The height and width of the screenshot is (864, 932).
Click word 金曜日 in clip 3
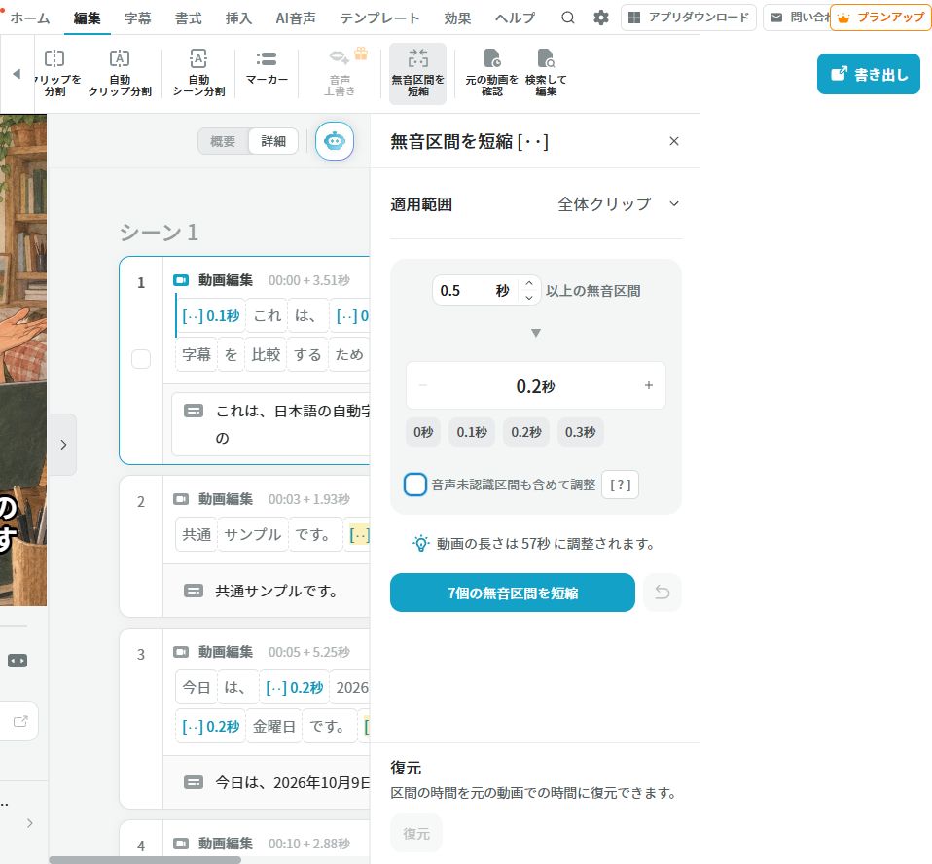pos(273,726)
